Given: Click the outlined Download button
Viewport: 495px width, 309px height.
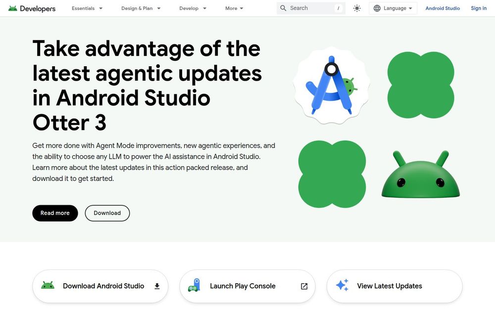Looking at the screenshot, I should (107, 213).
